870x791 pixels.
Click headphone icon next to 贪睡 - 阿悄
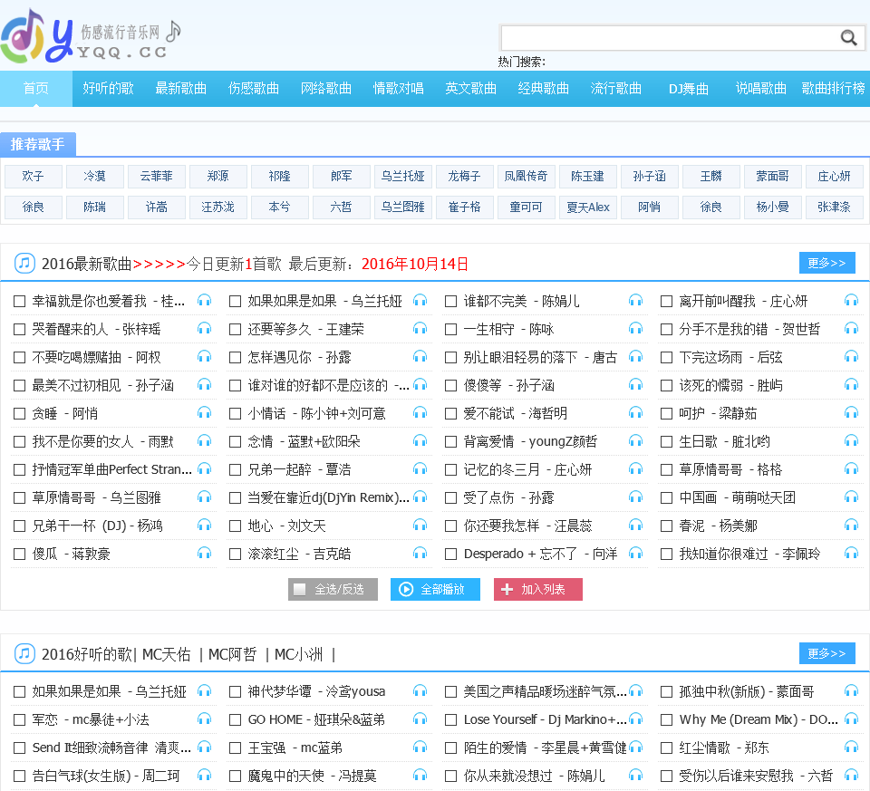click(204, 413)
